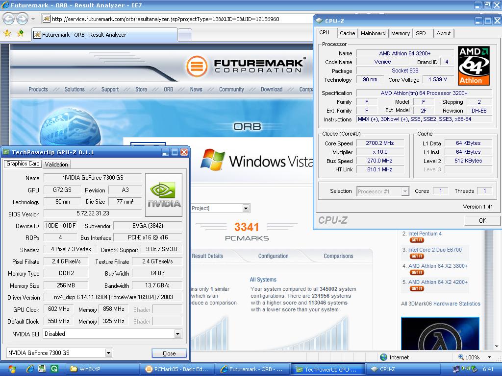Click the wireless network tray icon
This screenshot has width=502, height=376.
click(465, 369)
